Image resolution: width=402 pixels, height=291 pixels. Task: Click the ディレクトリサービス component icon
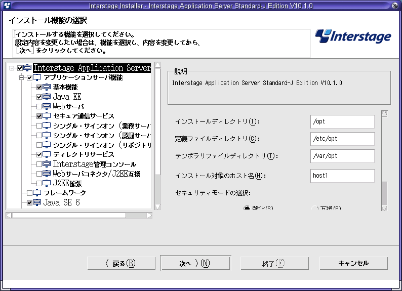[x=47, y=154]
